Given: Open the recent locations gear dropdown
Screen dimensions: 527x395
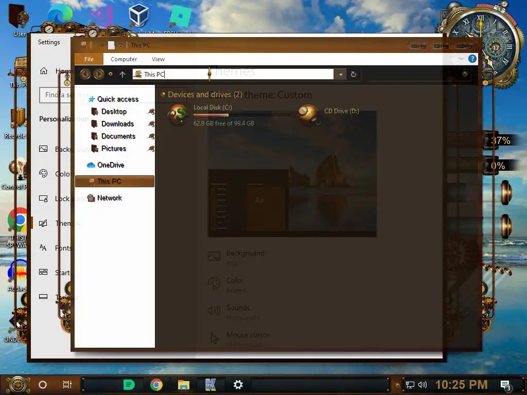Looking at the screenshot, I should point(111,74).
